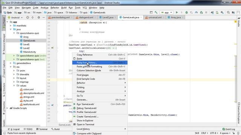Click UTF-8 encoding in status bar

coord(214,133)
